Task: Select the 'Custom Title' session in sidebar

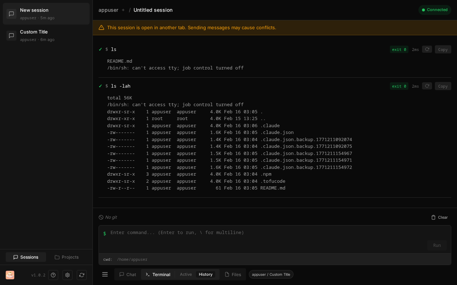Action: click(46, 35)
